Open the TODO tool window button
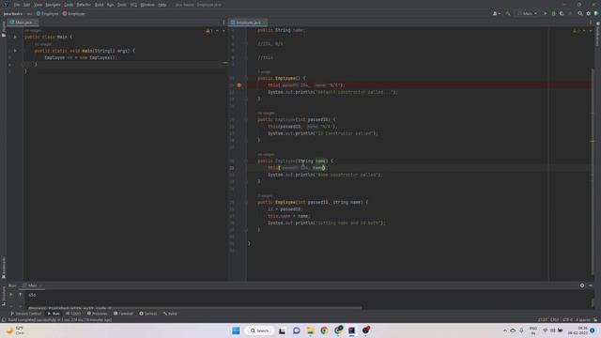This screenshot has width=601, height=338. [x=73, y=314]
